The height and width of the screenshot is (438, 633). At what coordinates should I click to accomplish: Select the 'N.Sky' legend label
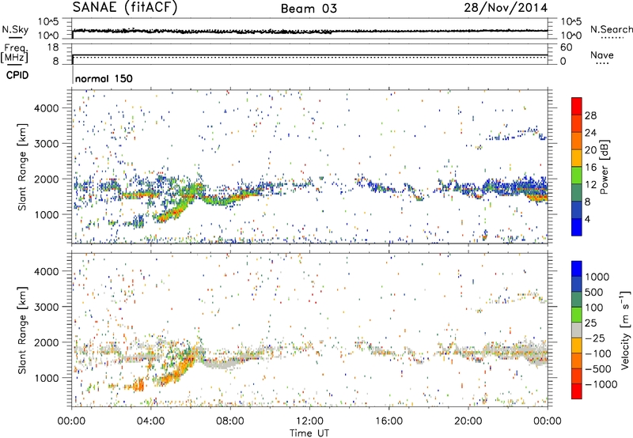point(15,29)
